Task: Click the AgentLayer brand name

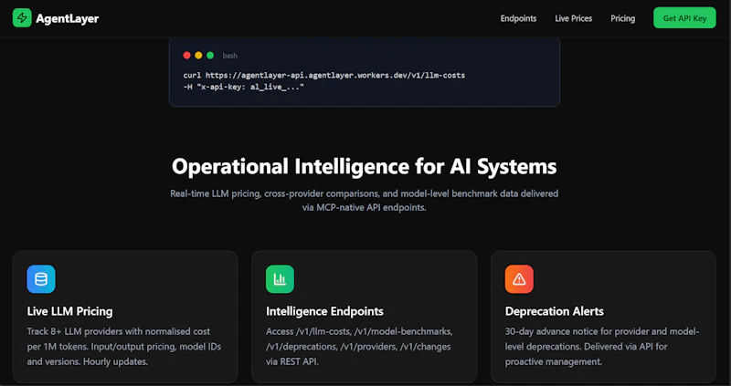Action: tap(67, 18)
